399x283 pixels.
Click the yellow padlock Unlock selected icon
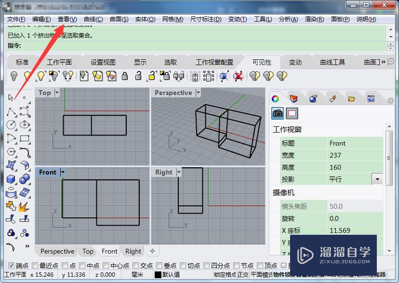[151, 76]
